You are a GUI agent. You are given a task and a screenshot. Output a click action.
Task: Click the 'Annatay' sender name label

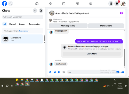point(58,60)
